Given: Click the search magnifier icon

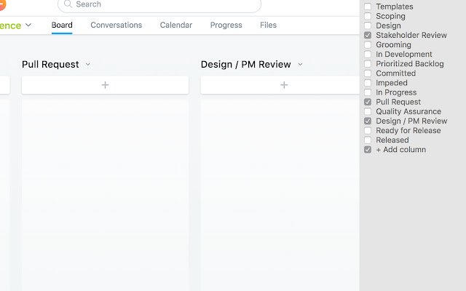Looking at the screenshot, I should (68, 4).
